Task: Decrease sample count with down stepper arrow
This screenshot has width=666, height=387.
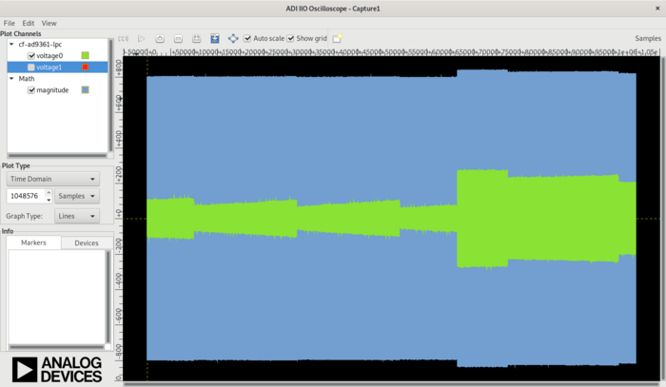Action: 49,200
